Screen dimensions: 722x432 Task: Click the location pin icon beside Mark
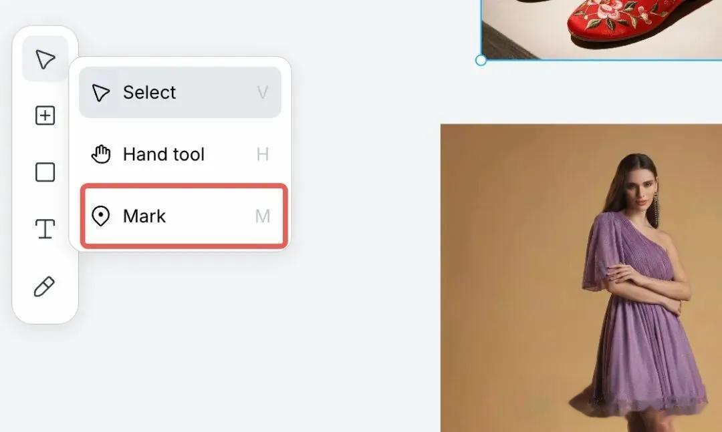tap(101, 216)
